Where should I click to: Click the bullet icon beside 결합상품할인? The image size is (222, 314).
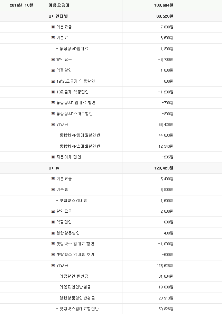tap(53, 233)
